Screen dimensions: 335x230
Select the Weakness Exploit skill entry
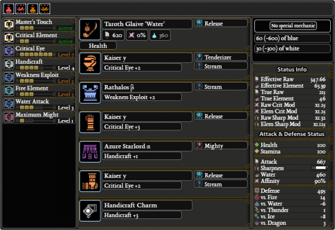pos(39,77)
